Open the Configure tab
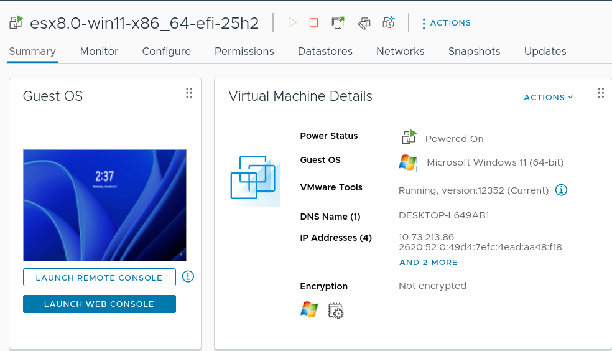The width and height of the screenshot is (612, 351). (x=166, y=52)
